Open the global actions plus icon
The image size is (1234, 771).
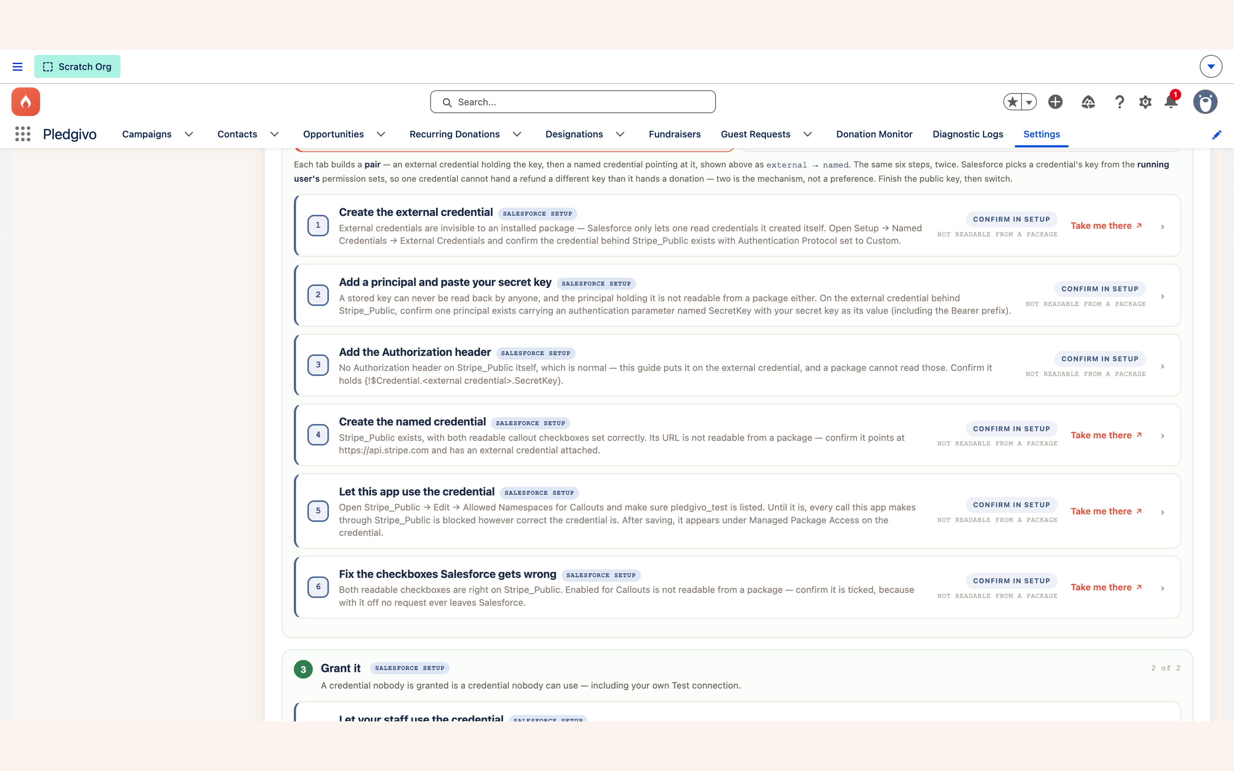1055,102
